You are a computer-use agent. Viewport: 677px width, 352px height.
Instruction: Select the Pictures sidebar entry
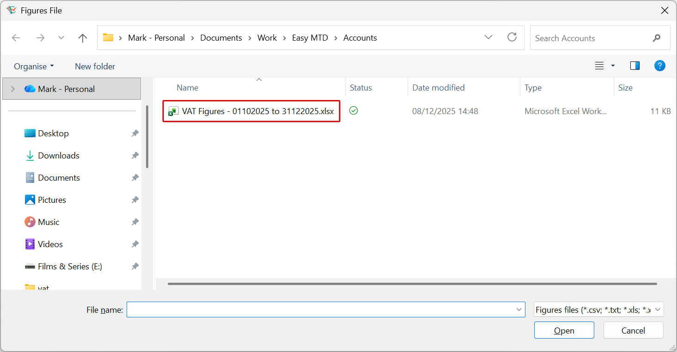[x=51, y=200]
